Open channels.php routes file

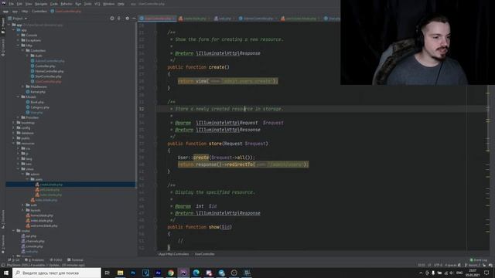(x=34, y=241)
